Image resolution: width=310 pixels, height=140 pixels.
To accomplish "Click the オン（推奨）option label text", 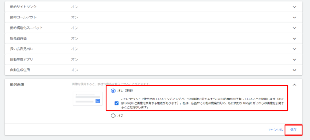I will [x=125, y=91].
